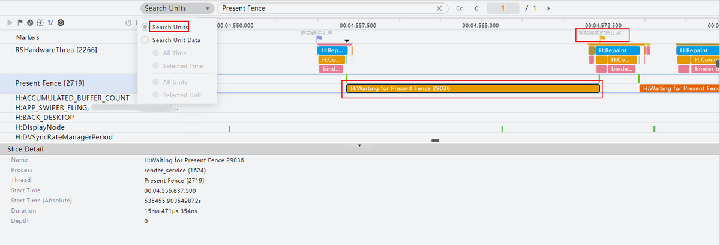720x245 pixels.
Task: Collapse the Slice Detail panel using divider arrow
Action: (x=359, y=145)
